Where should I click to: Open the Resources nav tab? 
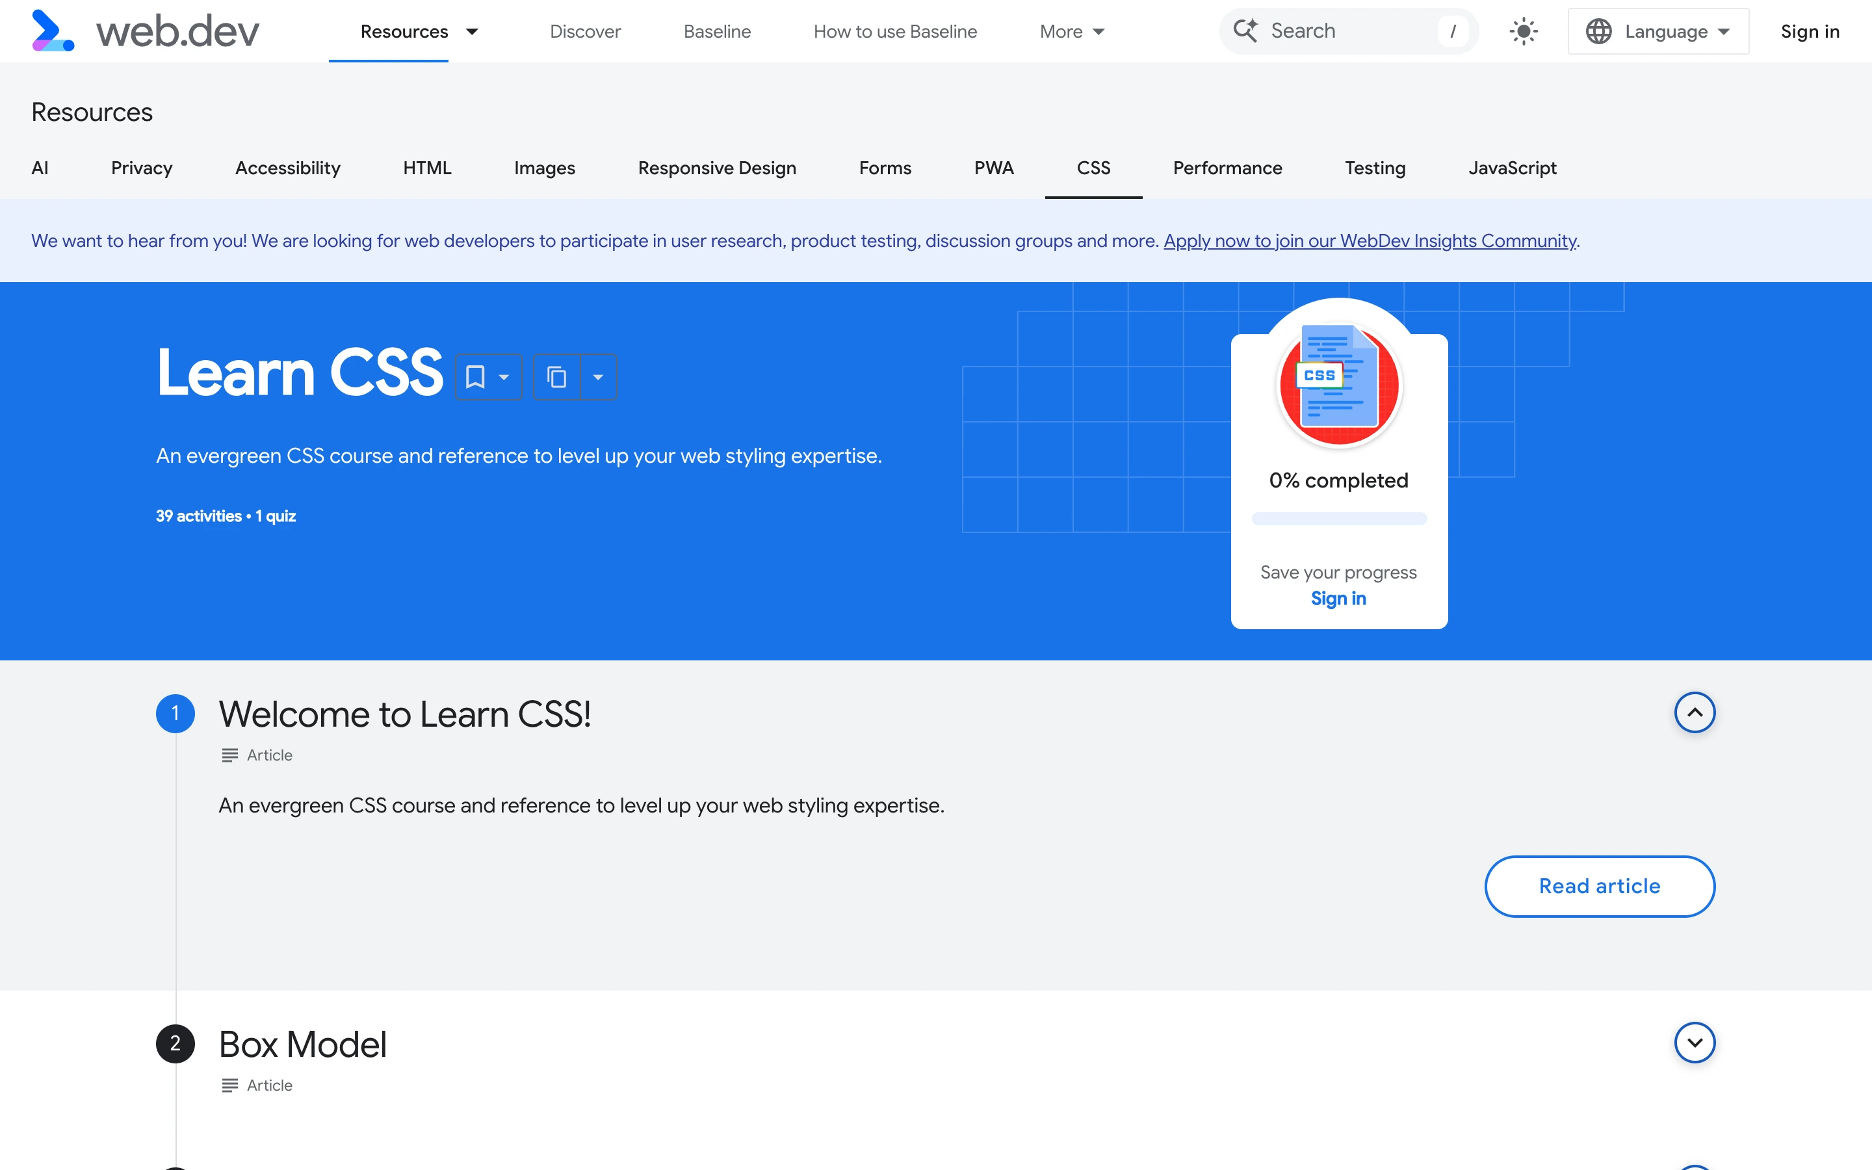pyautogui.click(x=404, y=32)
